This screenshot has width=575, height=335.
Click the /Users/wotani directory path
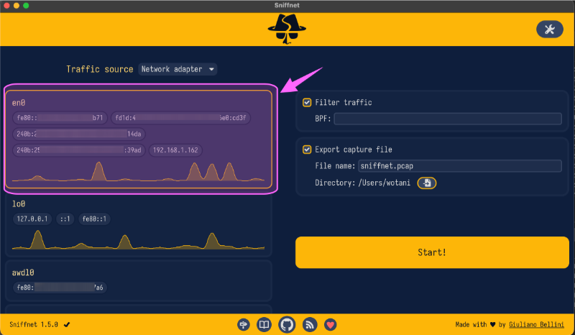tap(385, 183)
